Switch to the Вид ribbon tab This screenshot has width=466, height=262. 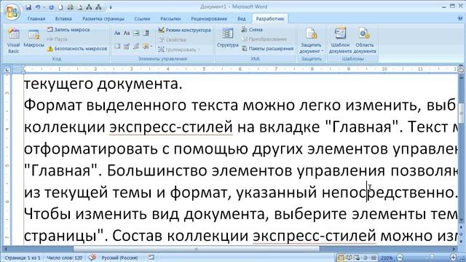pos(241,19)
